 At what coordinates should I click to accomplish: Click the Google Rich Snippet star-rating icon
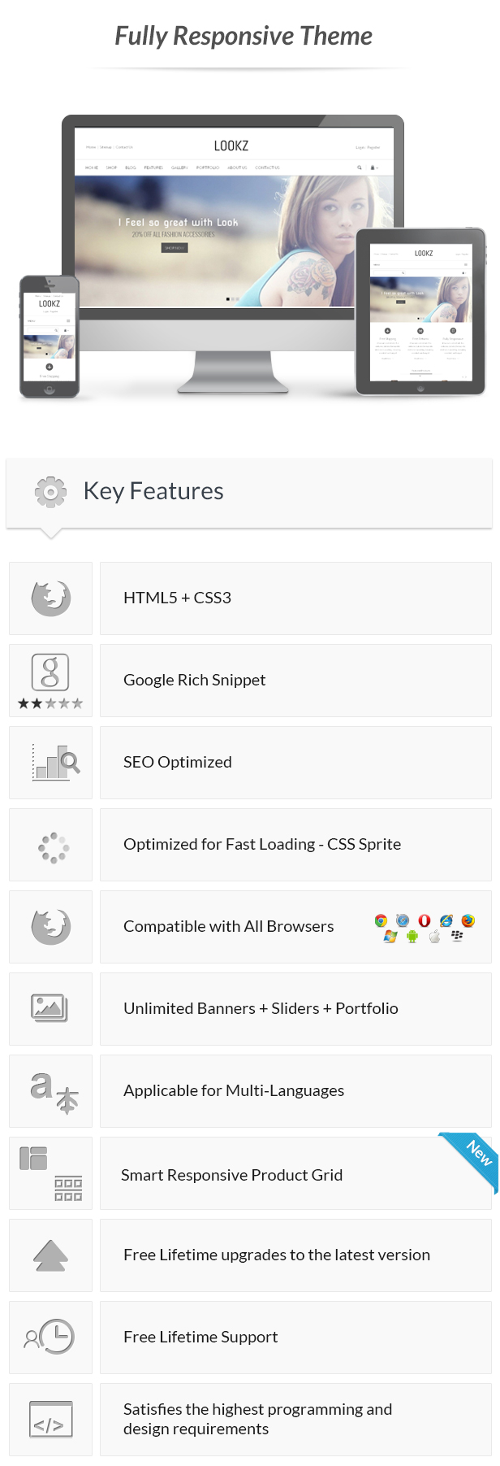point(50,681)
